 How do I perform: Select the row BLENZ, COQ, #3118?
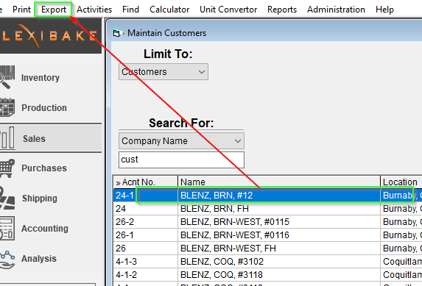tap(267, 275)
